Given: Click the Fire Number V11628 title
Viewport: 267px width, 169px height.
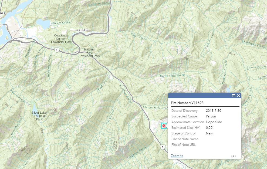Looking at the screenshot, I should pos(187,103).
